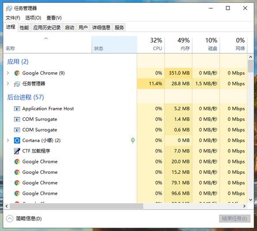Screen dimensions: 257x231
Task: Click the Application Frame Host icon
Action: click(17, 109)
